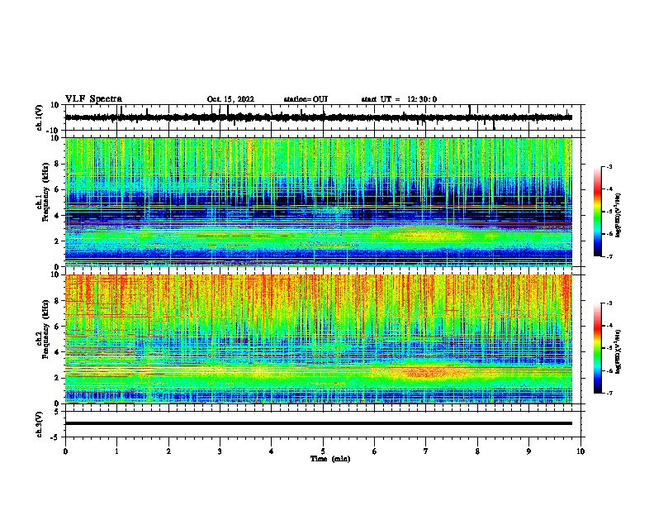Click ch.2 spectrogram frequency tick "6"
Screen dimensions: 654x506
pyautogui.click(x=57, y=327)
